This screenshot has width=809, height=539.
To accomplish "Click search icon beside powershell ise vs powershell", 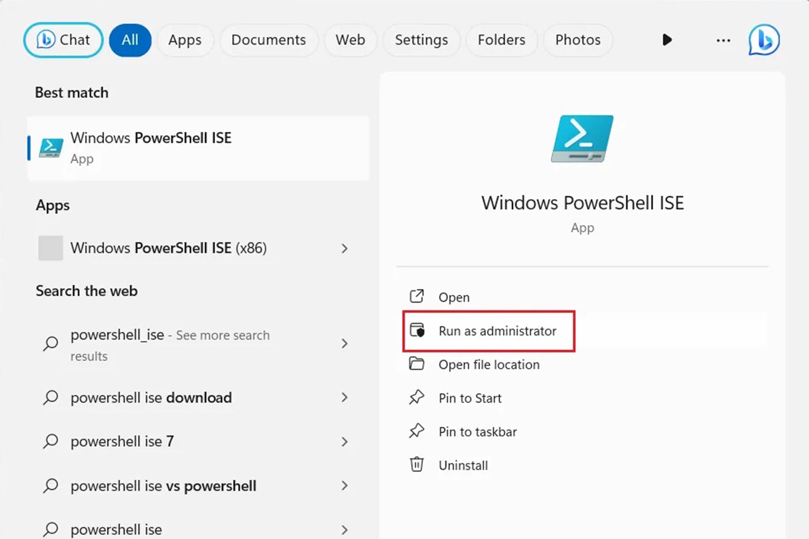I will click(x=51, y=486).
